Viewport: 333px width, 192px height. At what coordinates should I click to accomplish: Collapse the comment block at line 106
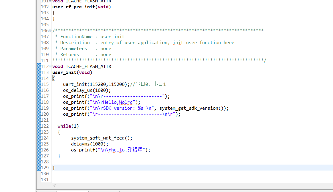50,30
